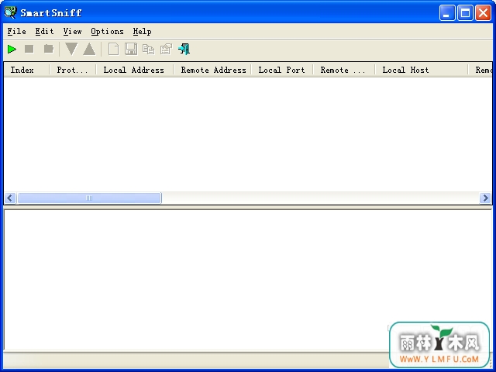
Task: Click the horizontal scrollbar left arrow
Action: (x=10, y=198)
